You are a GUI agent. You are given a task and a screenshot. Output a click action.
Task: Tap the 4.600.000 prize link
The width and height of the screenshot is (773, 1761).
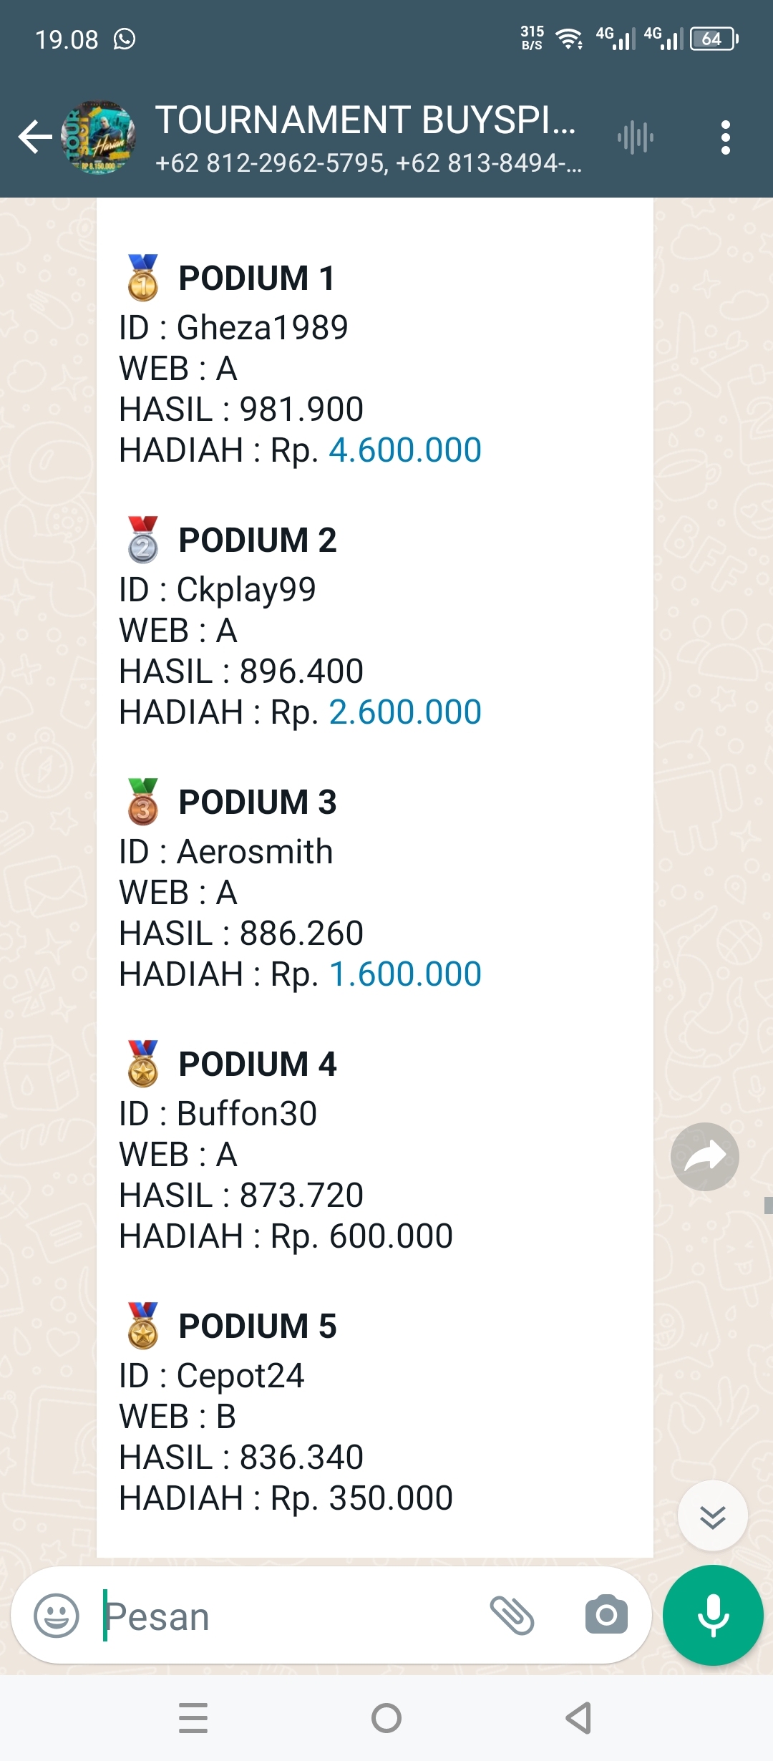(405, 450)
